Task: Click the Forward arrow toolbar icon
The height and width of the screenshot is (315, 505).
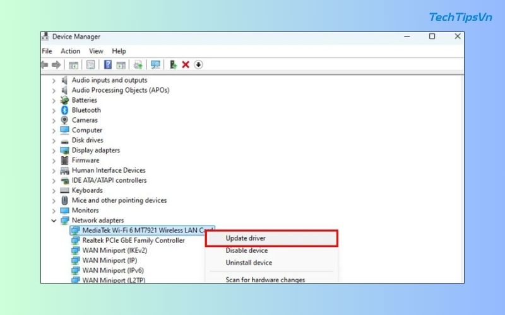Action: click(x=56, y=65)
